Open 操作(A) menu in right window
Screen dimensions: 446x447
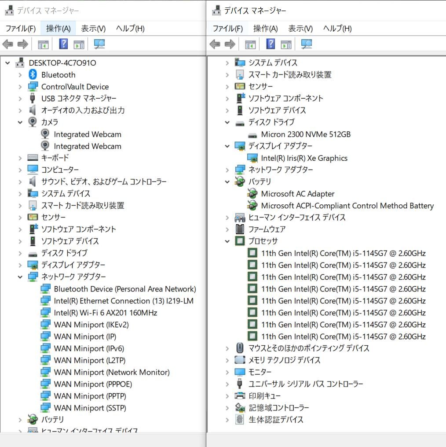pyautogui.click(x=265, y=29)
